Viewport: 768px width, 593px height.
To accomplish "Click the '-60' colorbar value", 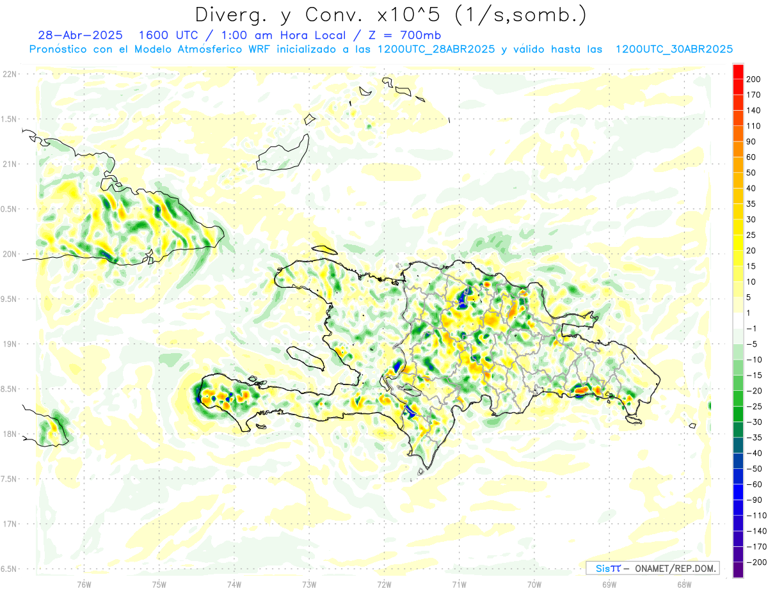I will pos(754,484).
